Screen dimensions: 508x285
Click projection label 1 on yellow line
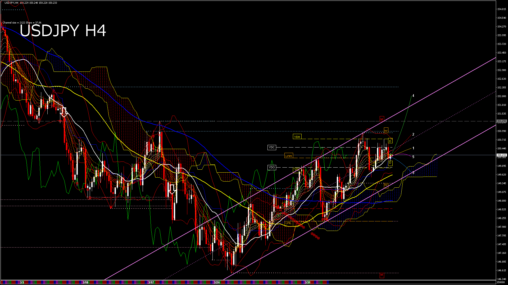pyautogui.click(x=413, y=148)
